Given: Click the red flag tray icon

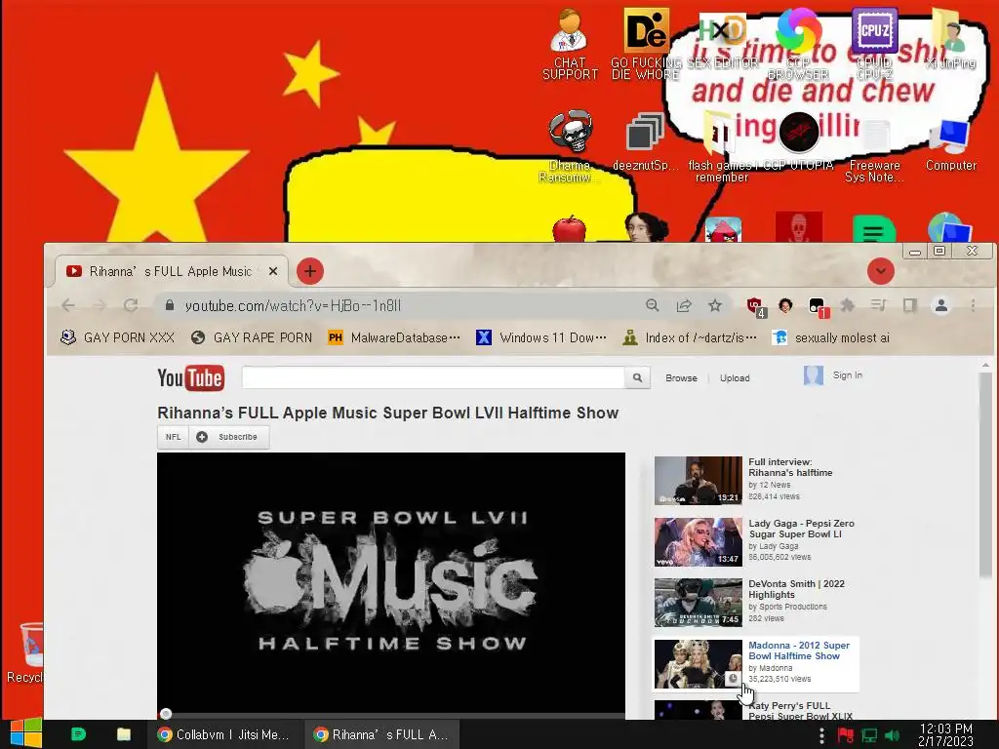Looking at the screenshot, I should 846,735.
